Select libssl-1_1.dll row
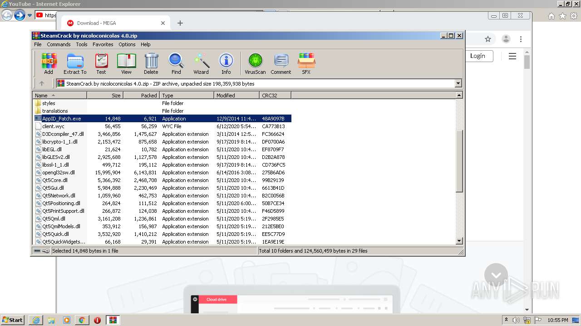This screenshot has width=581, height=326. pyautogui.click(x=162, y=165)
